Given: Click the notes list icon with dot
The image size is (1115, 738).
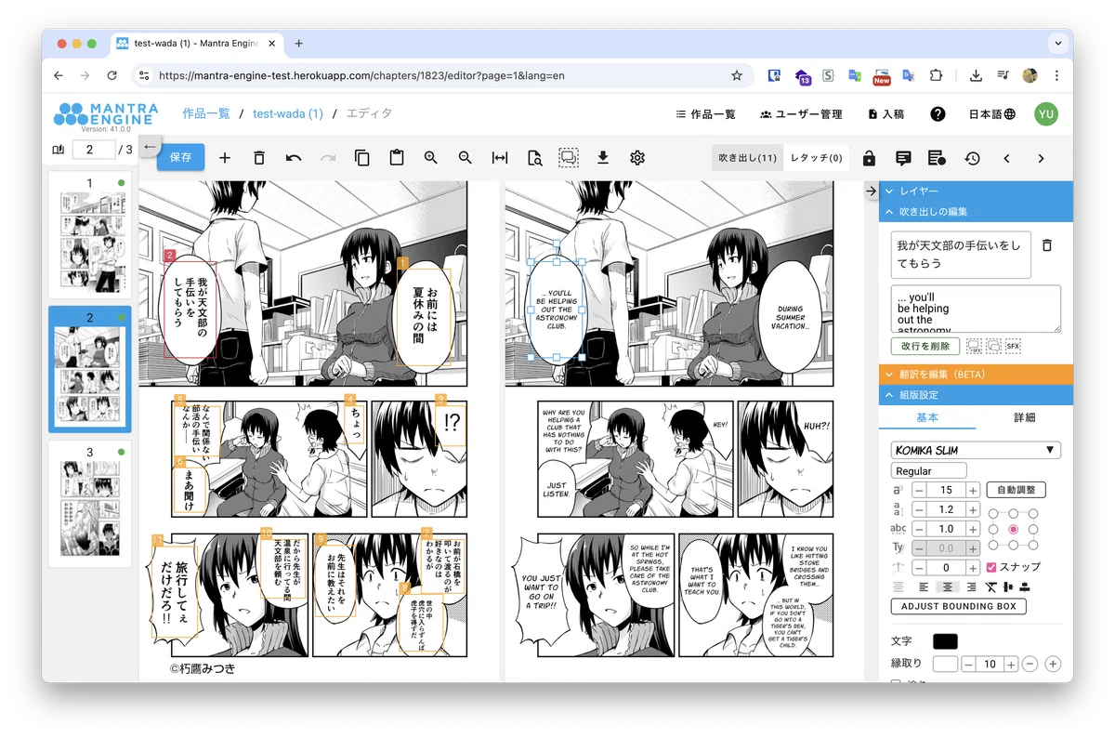Looking at the screenshot, I should coord(937,158).
